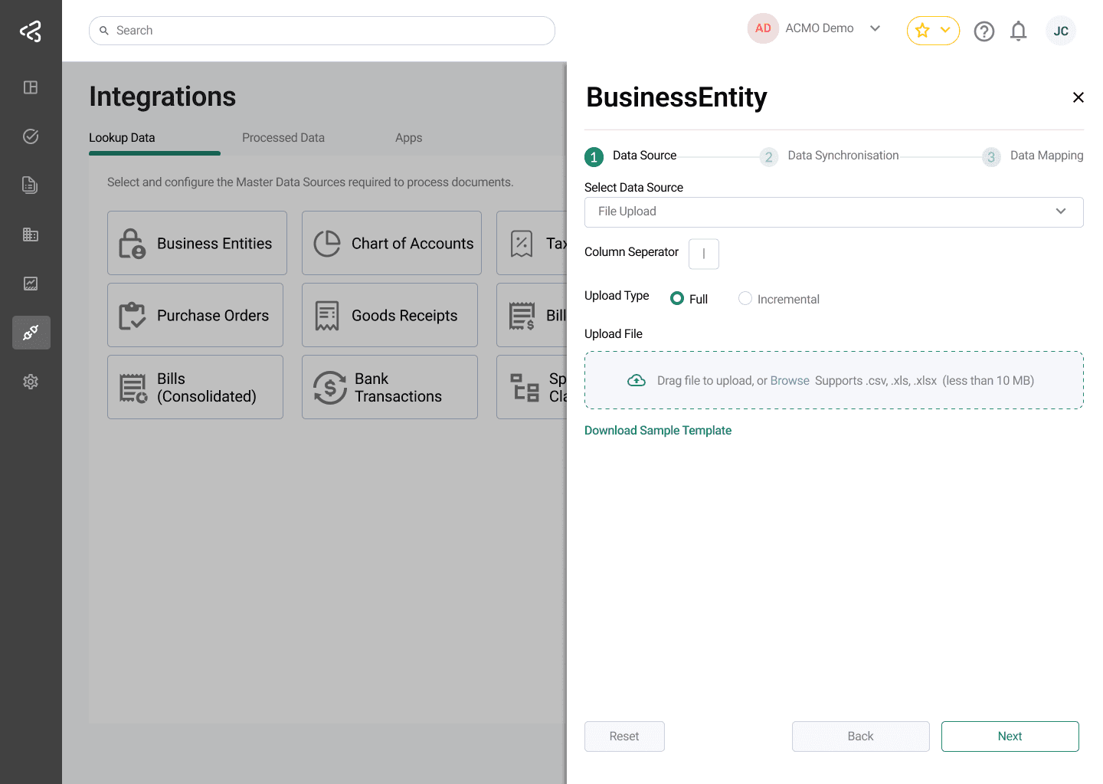The width and height of the screenshot is (1103, 784).
Task: Click the Download Sample Template link
Action: (657, 431)
